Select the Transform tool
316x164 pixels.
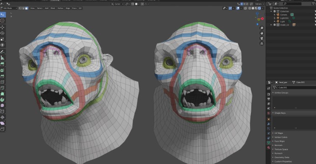coord(3,45)
